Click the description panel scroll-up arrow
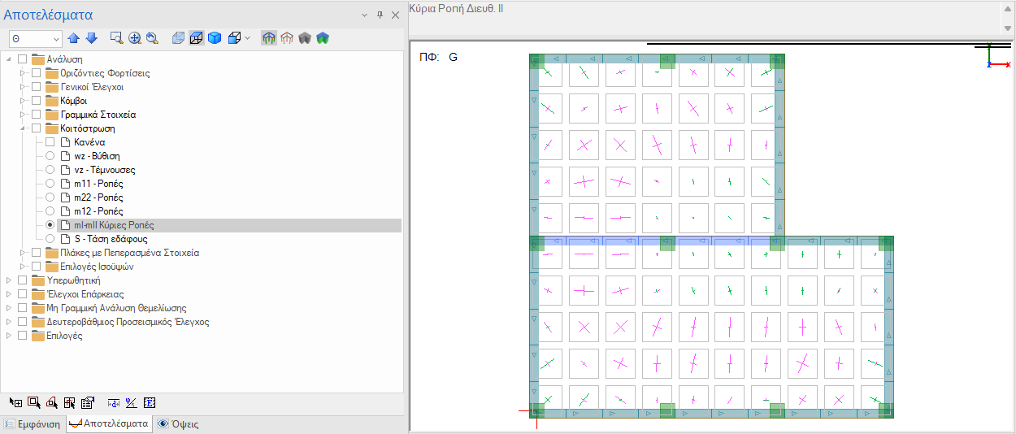The height and width of the screenshot is (434, 1016). 1008,10
